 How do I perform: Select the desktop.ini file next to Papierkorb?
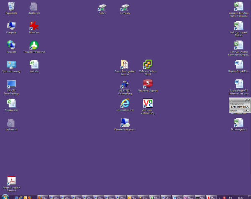point(34,8)
